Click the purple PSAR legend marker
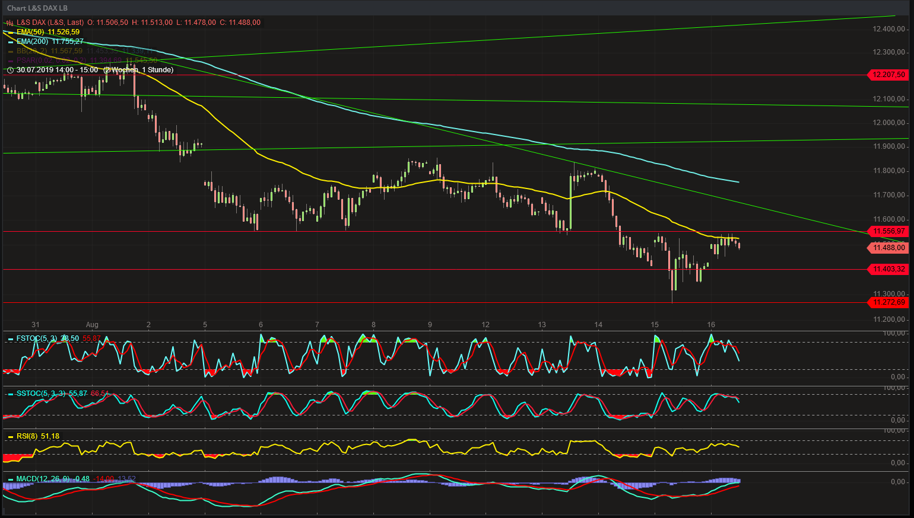Screen dimensions: 914x518 pyautogui.click(x=11, y=60)
